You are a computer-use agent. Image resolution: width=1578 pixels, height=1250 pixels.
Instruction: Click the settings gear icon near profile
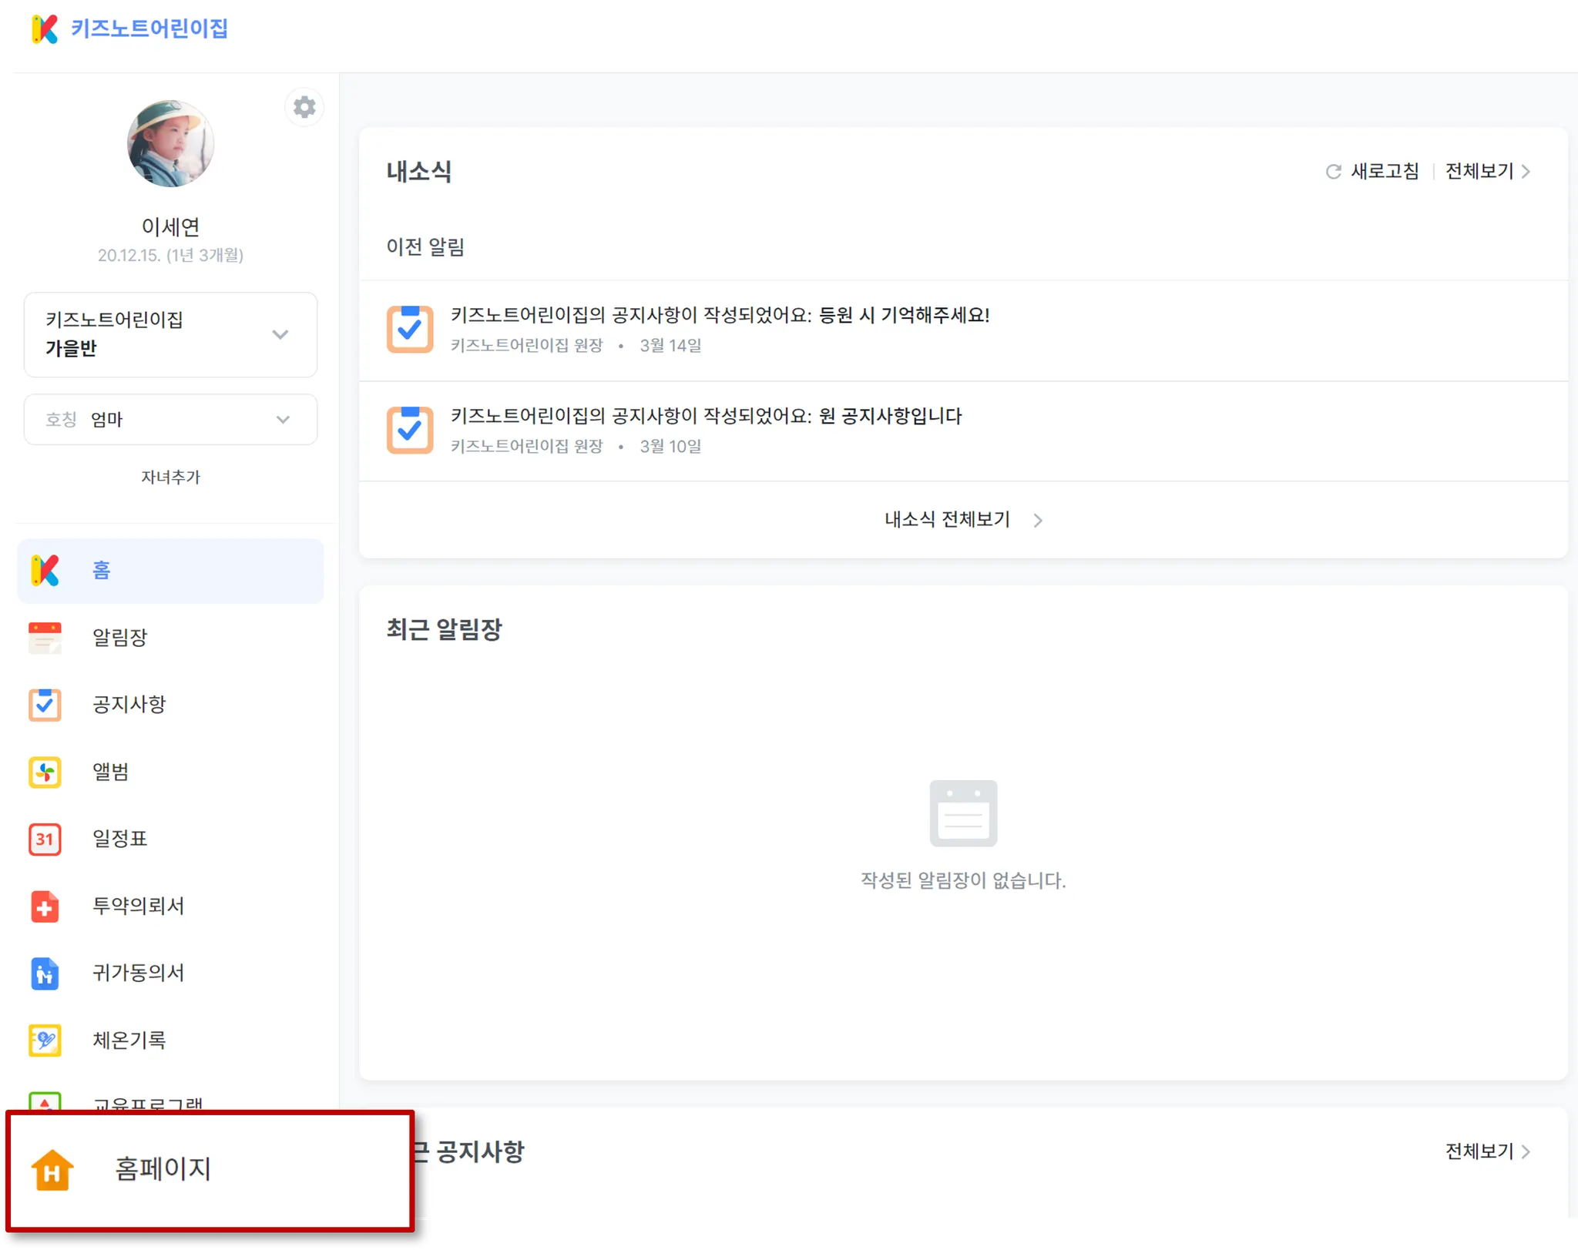(304, 107)
